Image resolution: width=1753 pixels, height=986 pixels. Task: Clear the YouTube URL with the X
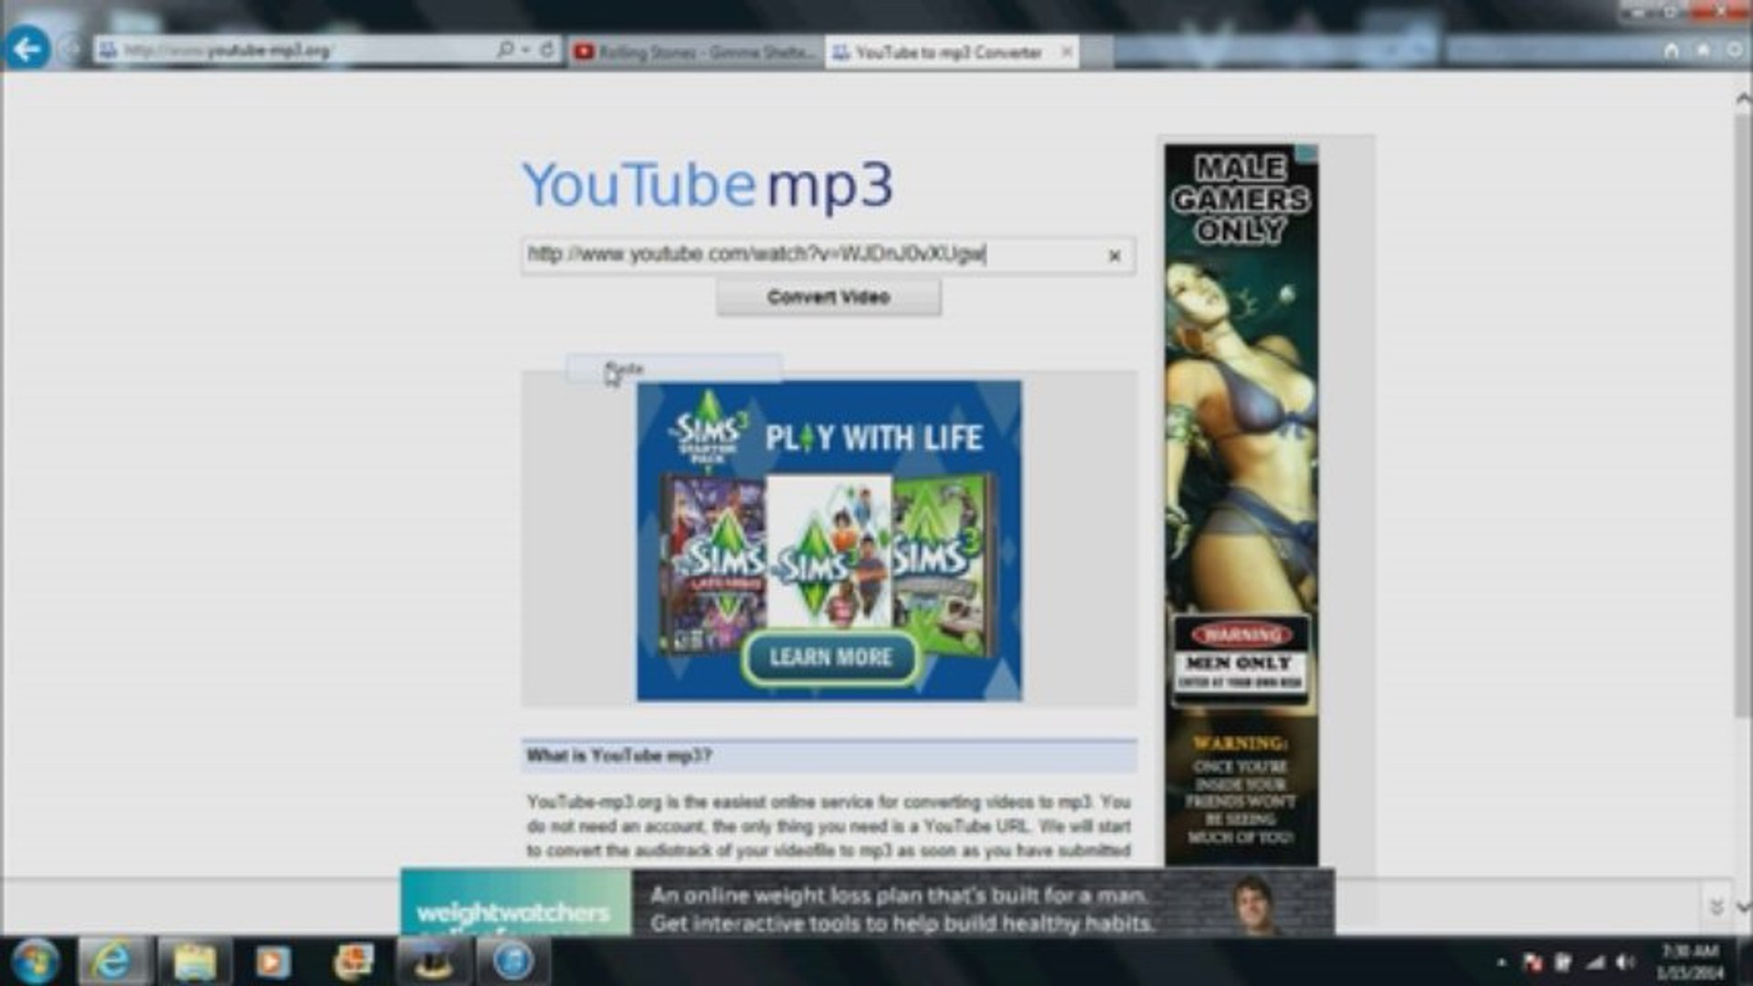click(1115, 257)
